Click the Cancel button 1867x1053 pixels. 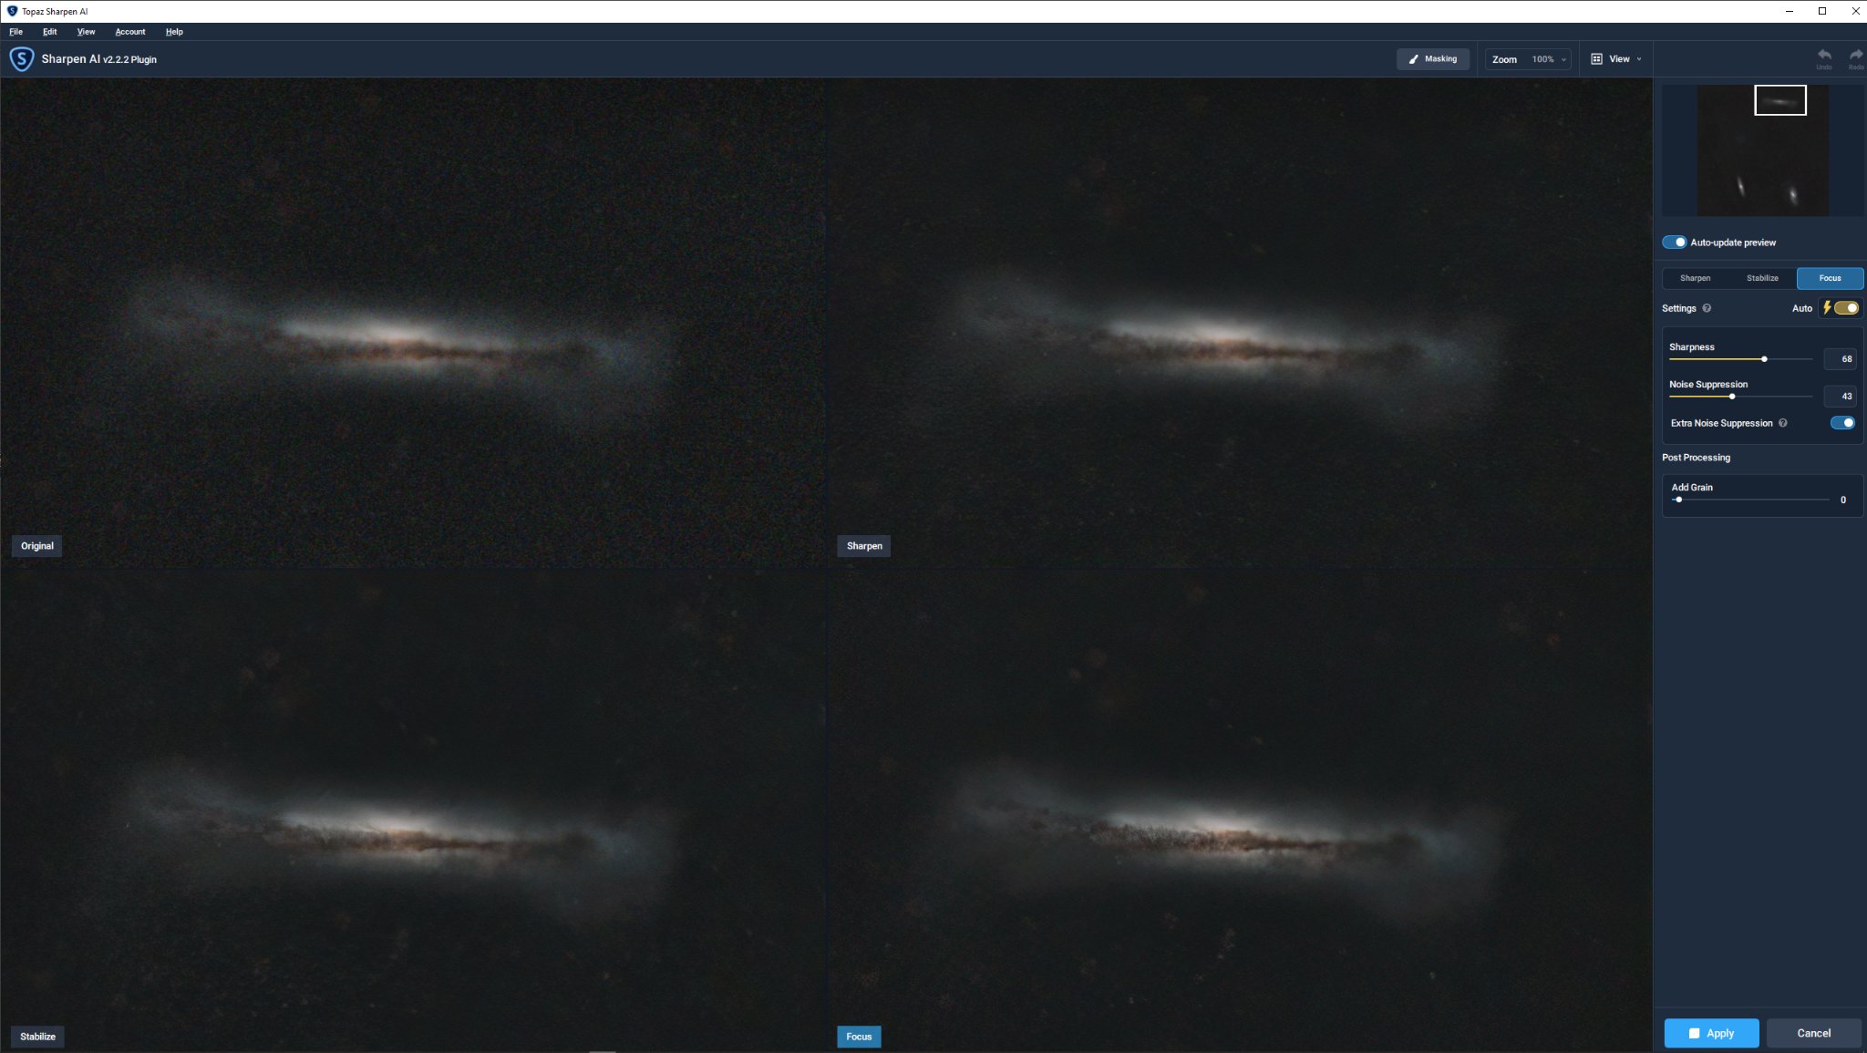[x=1813, y=1033]
